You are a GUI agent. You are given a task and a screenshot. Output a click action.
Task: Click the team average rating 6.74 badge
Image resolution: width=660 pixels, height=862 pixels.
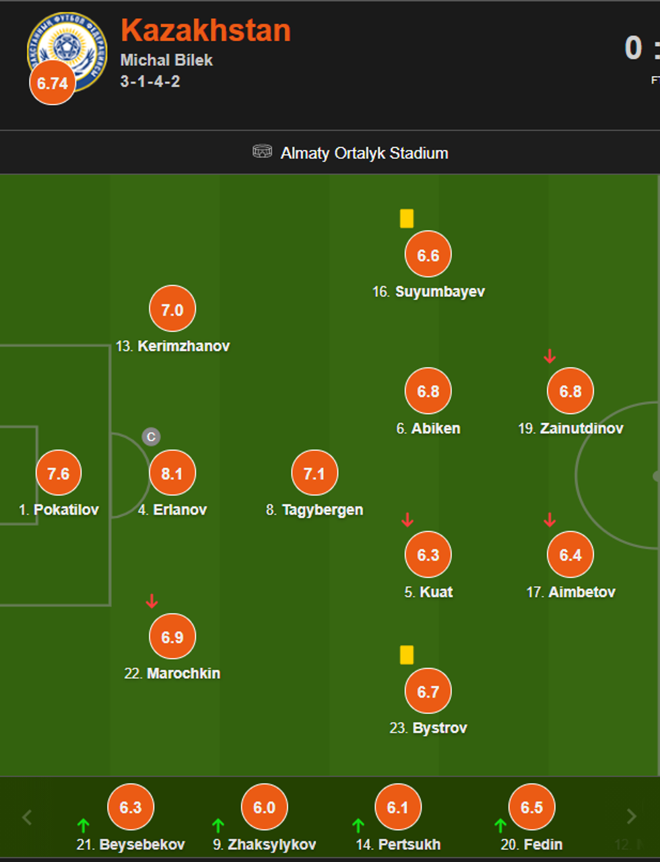point(53,83)
